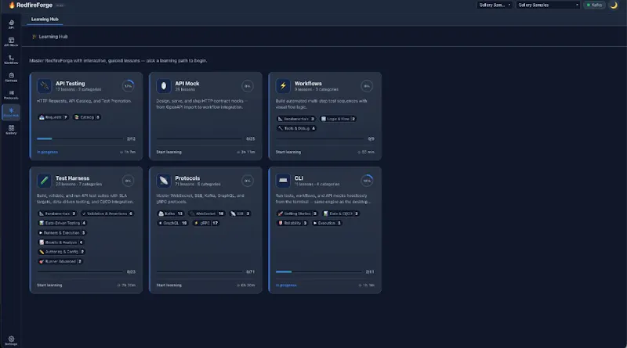
Task: Click API Mock 0% progress ring
Action: coord(248,86)
